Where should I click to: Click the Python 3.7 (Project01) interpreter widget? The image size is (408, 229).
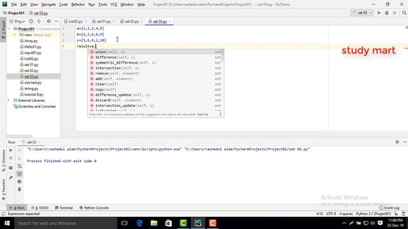tap(374, 214)
